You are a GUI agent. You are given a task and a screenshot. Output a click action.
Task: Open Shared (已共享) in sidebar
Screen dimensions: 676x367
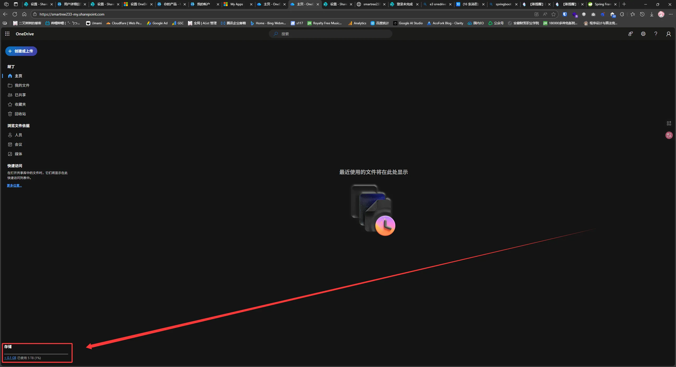pyautogui.click(x=20, y=95)
